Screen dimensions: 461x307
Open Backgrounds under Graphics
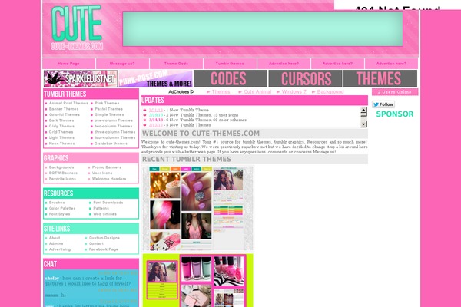(x=61, y=167)
